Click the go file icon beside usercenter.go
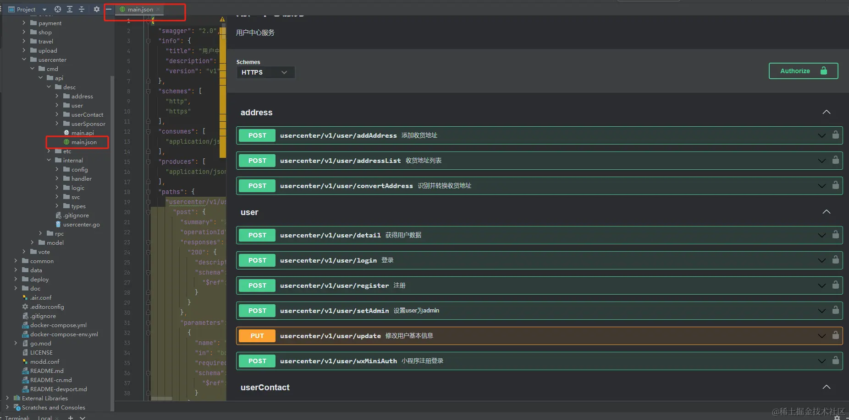This screenshot has width=849, height=420. (58, 224)
